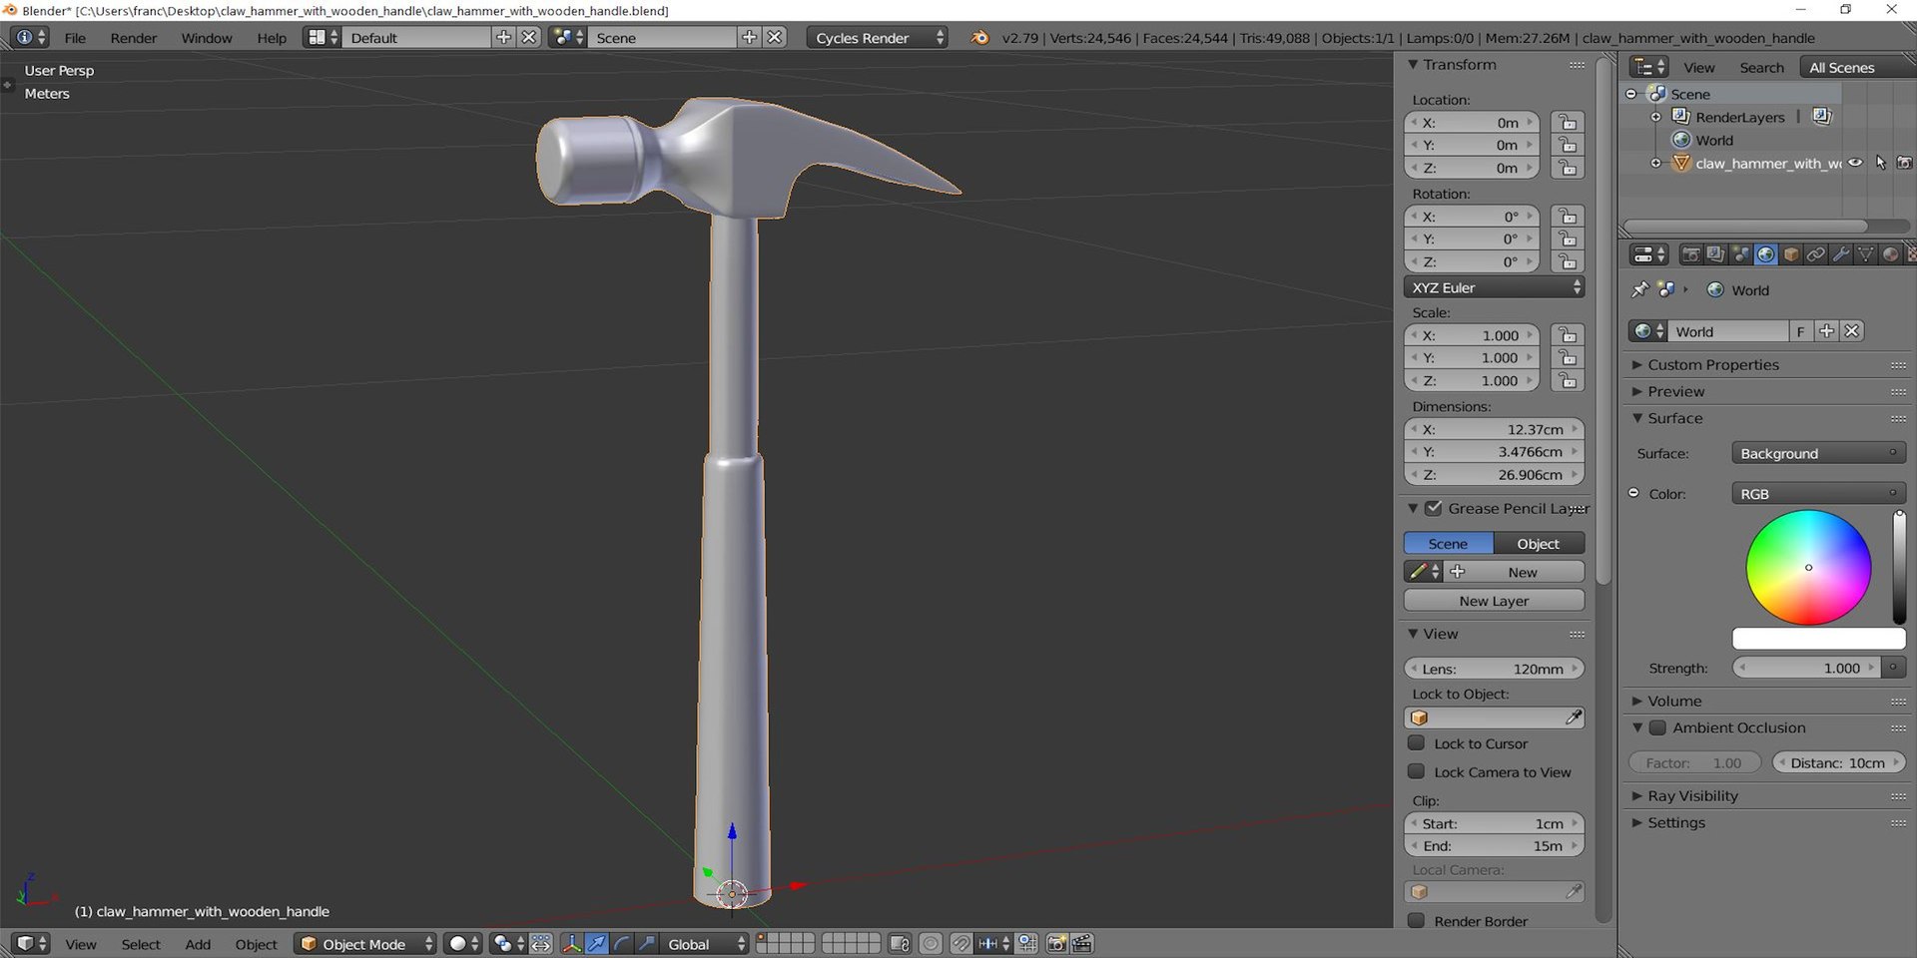Open the Object properties cube tab

1791,254
